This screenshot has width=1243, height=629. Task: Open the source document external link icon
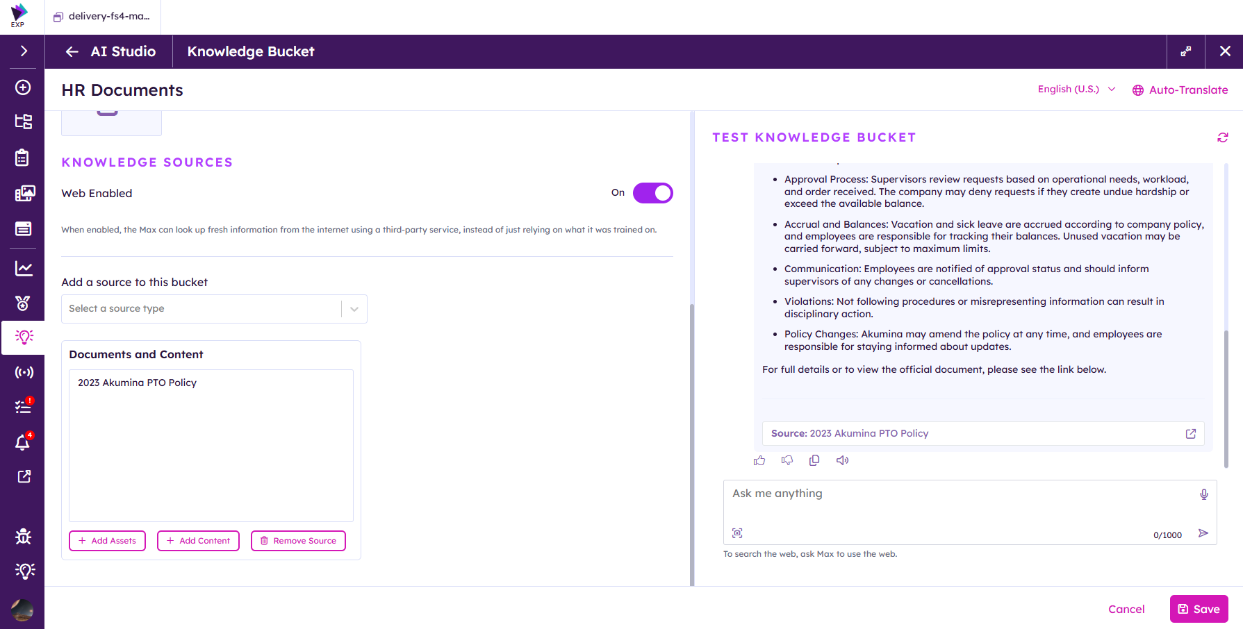[1191, 433]
